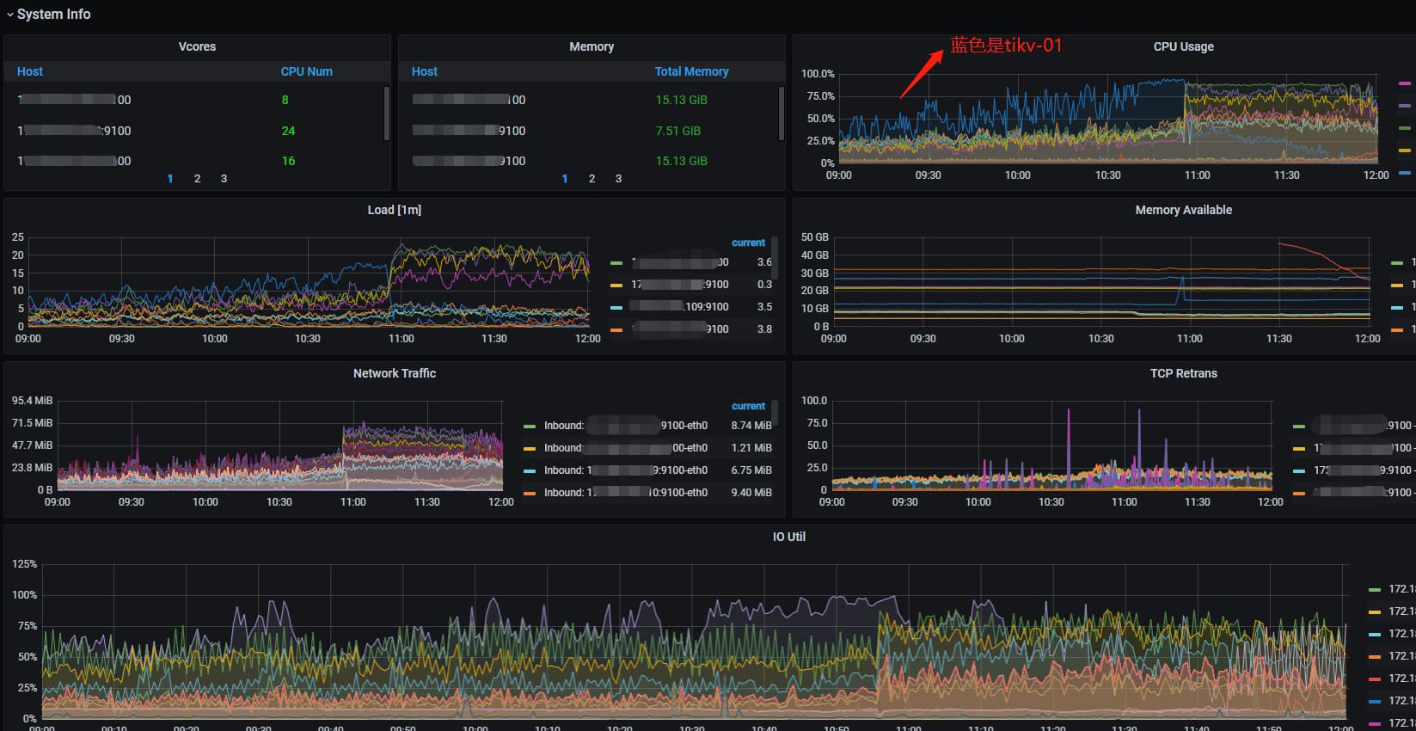Toggle Load legend series with value 0.3

679,285
